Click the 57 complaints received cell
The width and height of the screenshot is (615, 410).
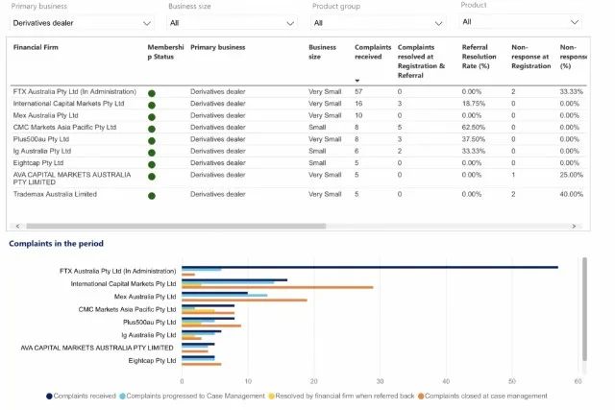[358, 92]
